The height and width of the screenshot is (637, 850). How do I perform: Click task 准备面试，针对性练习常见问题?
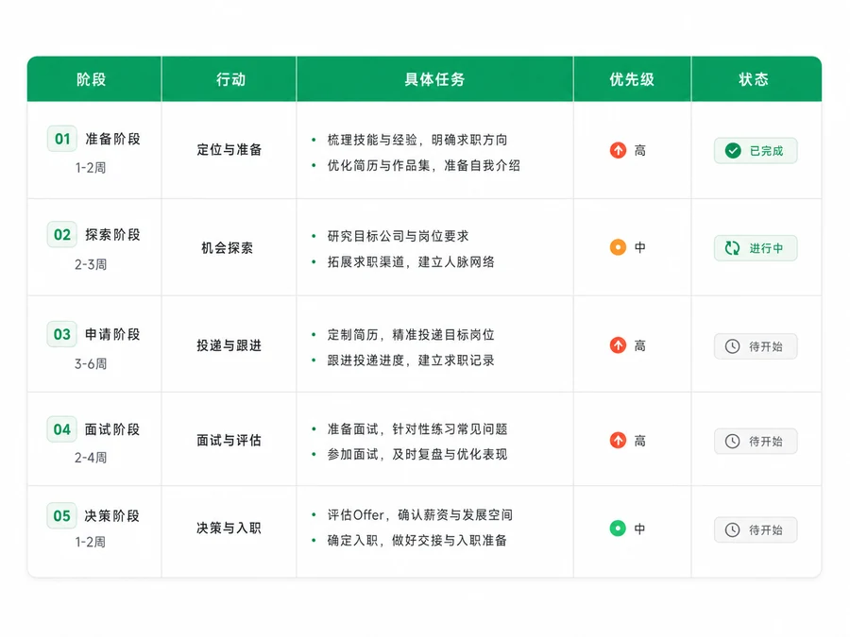[417, 429]
